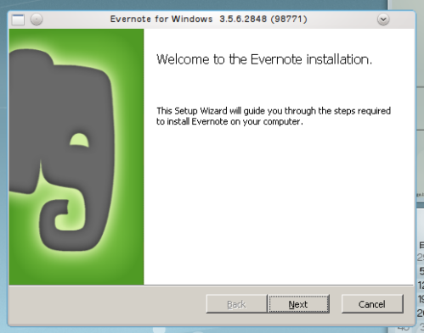Click the down-chevron button in title bar

(383, 19)
